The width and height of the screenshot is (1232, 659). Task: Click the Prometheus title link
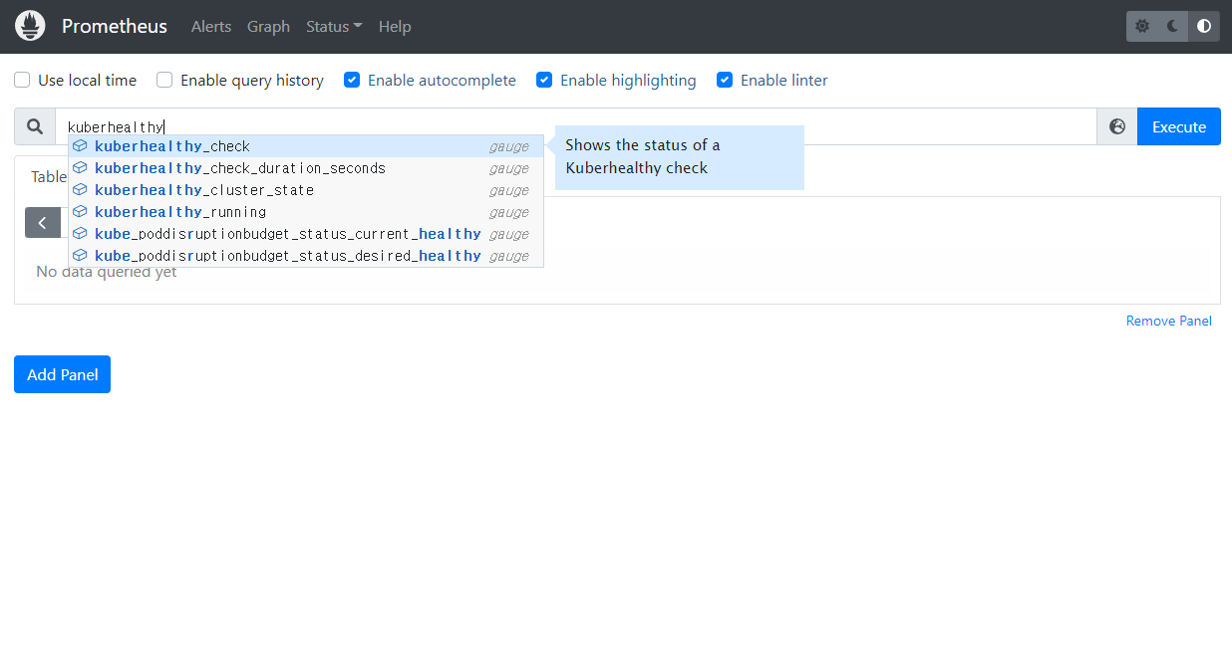click(115, 26)
